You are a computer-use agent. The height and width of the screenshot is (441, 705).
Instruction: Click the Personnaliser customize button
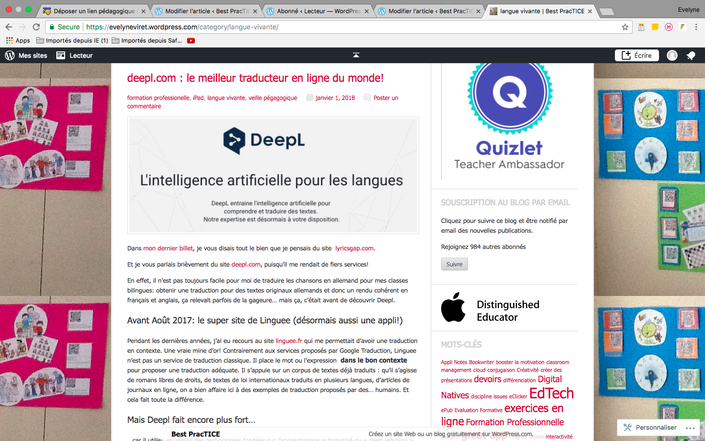tap(650, 428)
